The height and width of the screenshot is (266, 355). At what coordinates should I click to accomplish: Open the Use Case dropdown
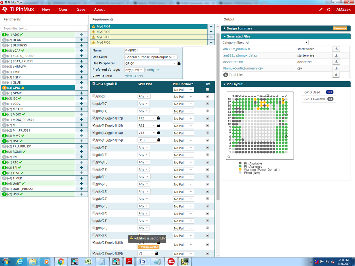tap(151, 57)
